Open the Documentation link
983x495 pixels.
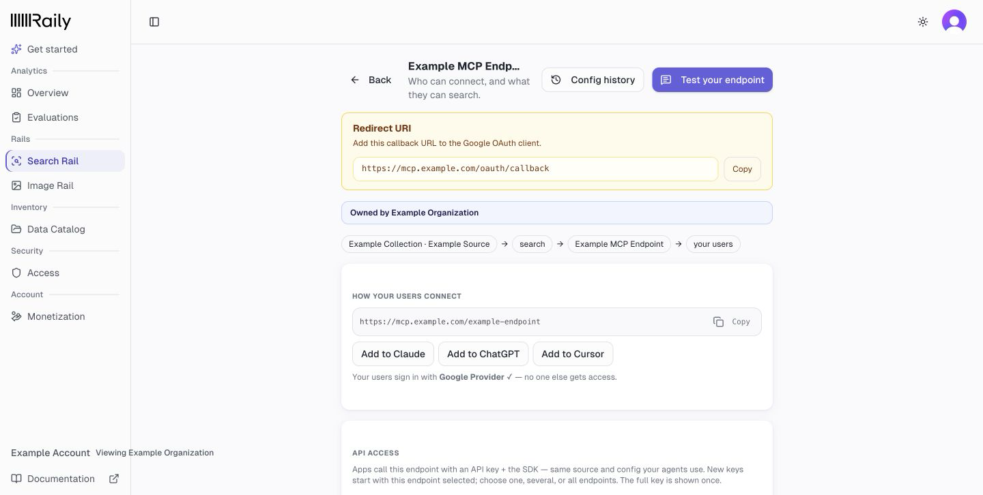65,479
